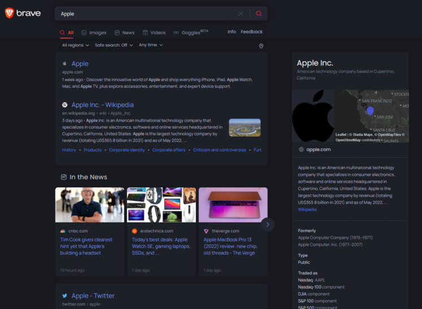Click the Leaflet map attribution link
This screenshot has height=309, width=422.
341,135
